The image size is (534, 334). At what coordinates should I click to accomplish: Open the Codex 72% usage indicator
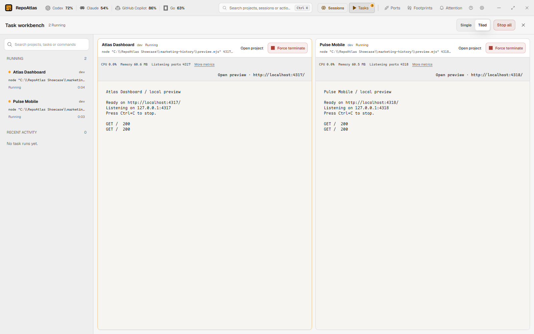(59, 8)
